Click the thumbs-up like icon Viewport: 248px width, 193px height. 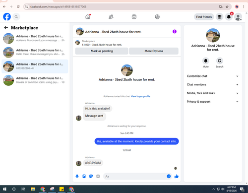[x=177, y=176]
